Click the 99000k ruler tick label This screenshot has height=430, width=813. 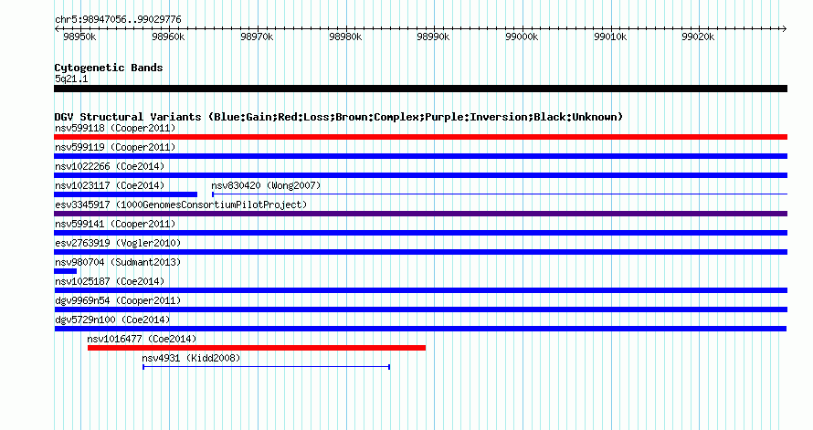522,37
